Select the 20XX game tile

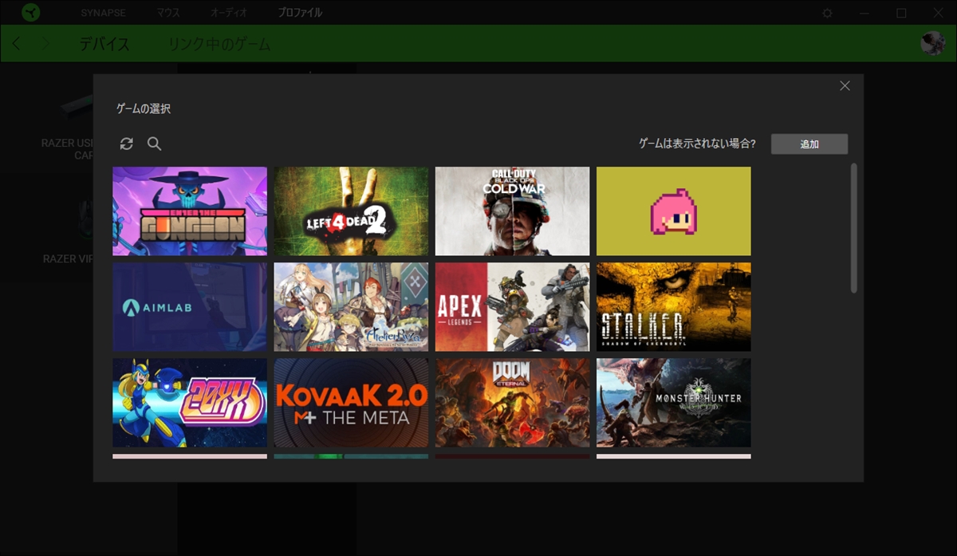pos(190,402)
